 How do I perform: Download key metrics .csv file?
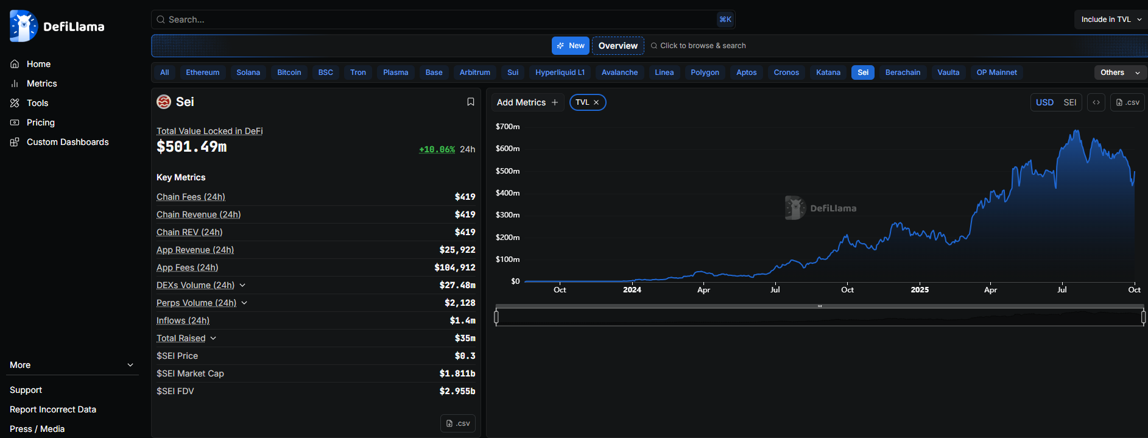(457, 423)
